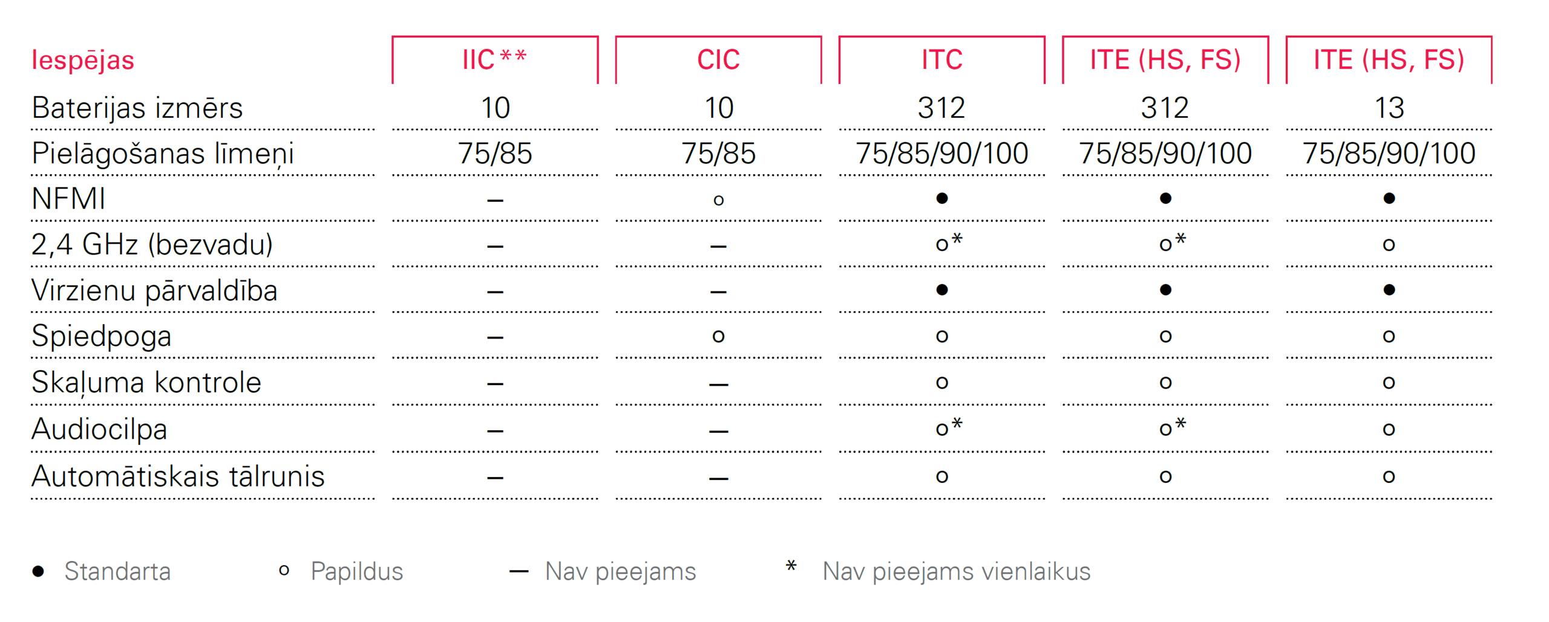
Task: Click the dash in NFMI IIC cell
Action: pos(495,200)
